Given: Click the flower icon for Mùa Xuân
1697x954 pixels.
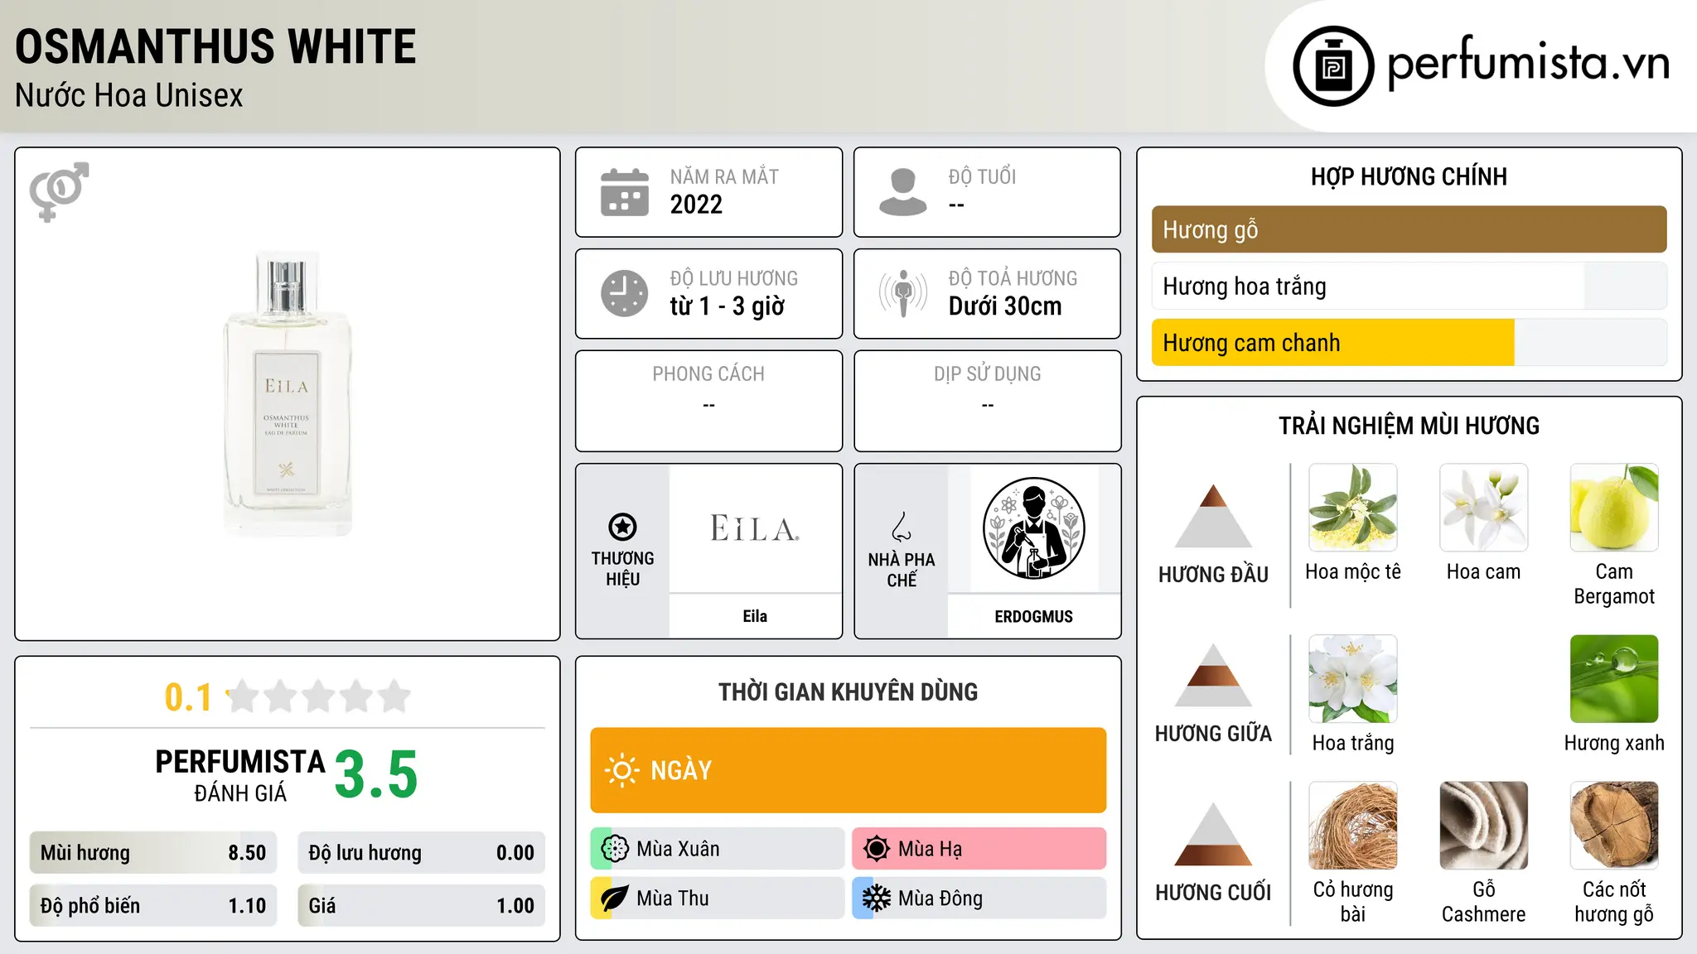Looking at the screenshot, I should (615, 849).
